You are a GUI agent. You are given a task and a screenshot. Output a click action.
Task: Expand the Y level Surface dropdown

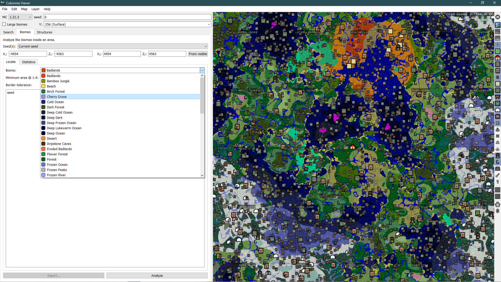[x=127, y=24]
